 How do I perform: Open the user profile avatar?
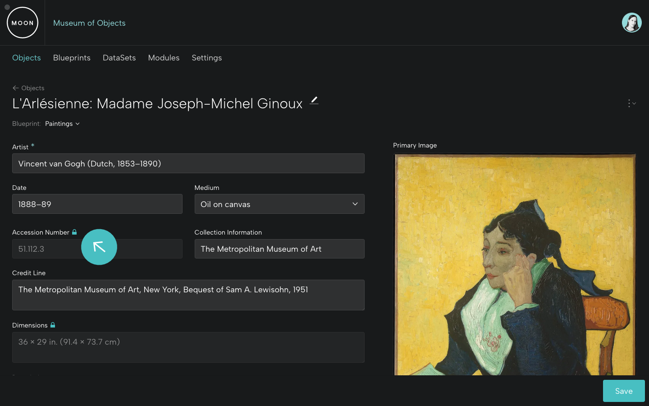[631, 23]
